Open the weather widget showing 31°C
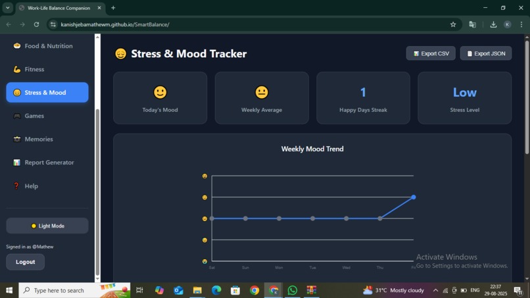Screen dimensions: 530x298 pos(393,290)
